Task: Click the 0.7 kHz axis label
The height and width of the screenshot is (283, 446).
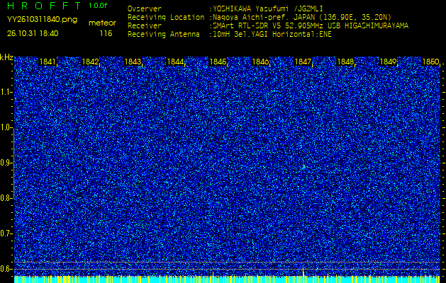Action: tap(6, 233)
